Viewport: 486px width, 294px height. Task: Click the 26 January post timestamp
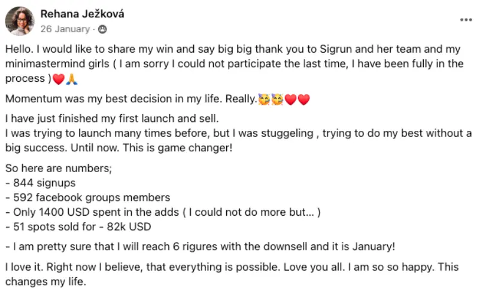point(65,29)
